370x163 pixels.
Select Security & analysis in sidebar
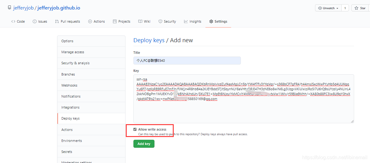91,63
